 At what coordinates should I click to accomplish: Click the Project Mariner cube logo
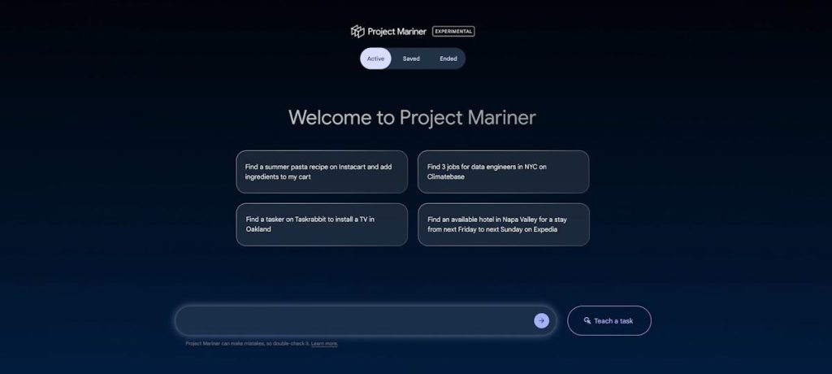click(357, 32)
